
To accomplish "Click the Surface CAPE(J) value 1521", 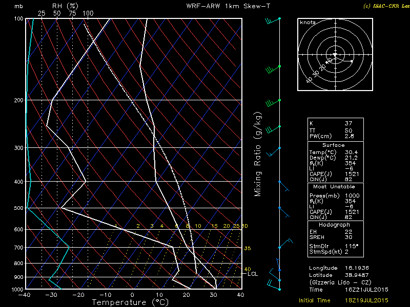I will pos(352,174).
